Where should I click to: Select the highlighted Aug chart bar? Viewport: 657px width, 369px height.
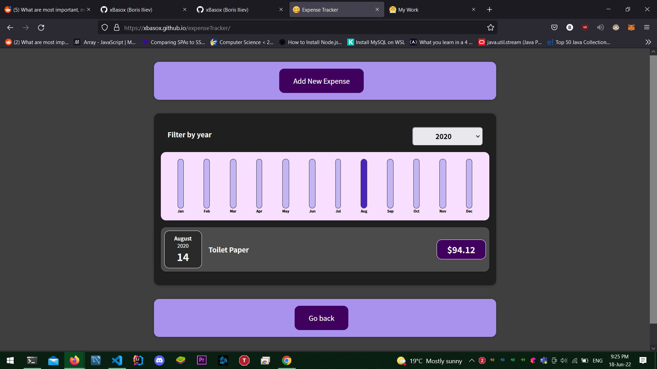coord(364,183)
